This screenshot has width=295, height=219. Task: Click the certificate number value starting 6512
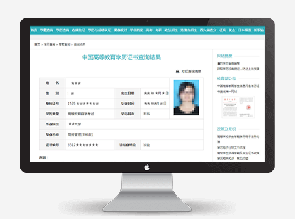pos(83,145)
